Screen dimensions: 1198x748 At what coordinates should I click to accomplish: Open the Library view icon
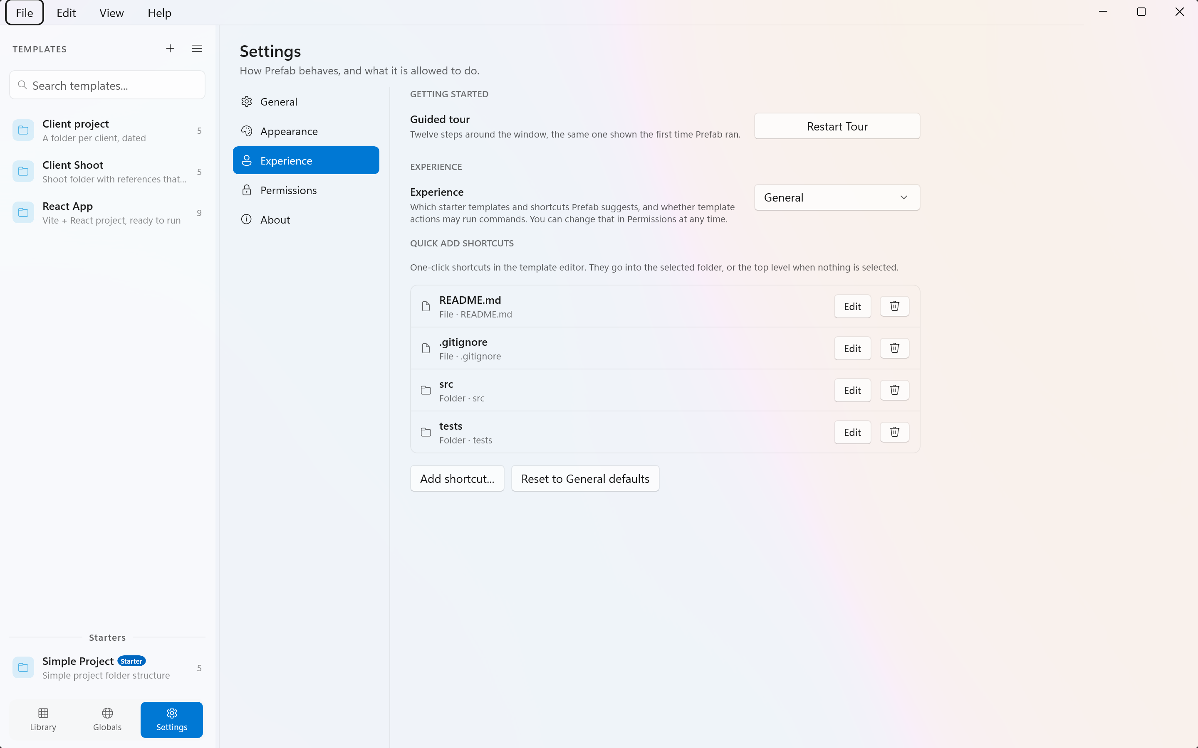43,713
